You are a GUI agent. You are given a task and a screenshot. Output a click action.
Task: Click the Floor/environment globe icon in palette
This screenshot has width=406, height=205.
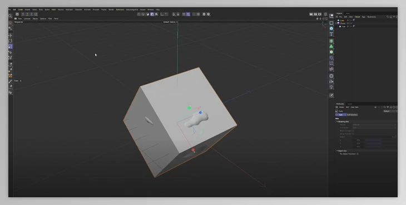tap(331, 76)
